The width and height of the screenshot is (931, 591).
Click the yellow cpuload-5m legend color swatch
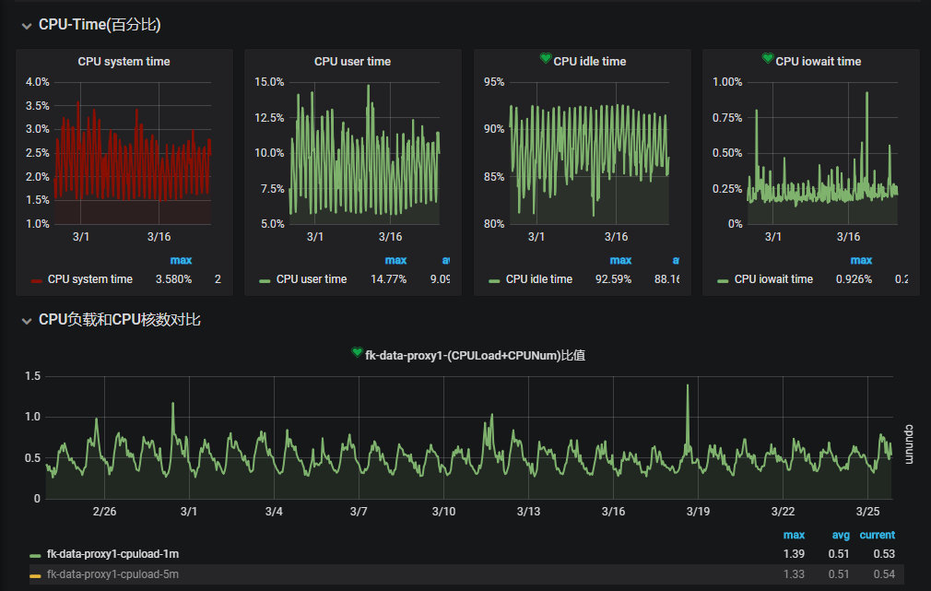coord(35,575)
